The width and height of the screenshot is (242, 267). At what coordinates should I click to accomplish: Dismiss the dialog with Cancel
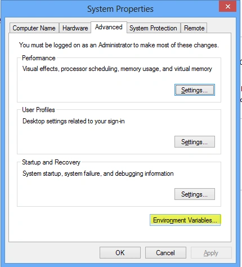click(x=165, y=253)
